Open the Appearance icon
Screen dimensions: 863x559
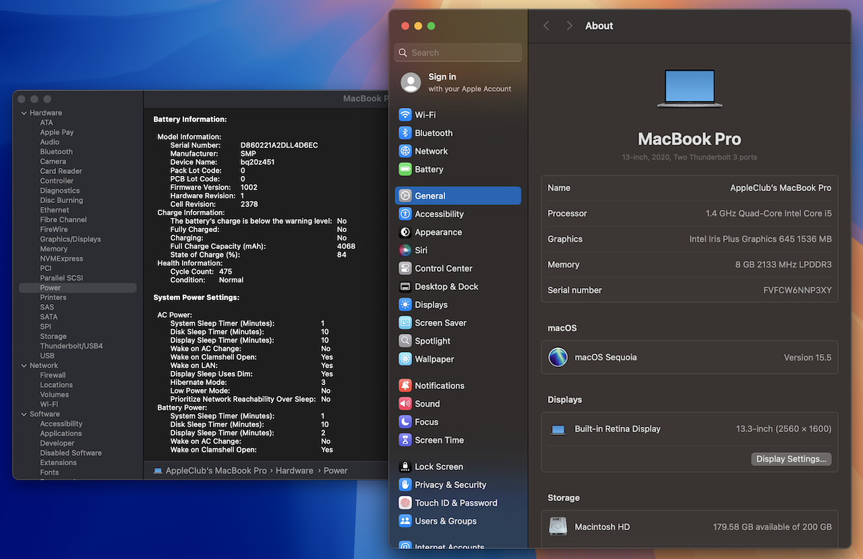click(x=405, y=232)
